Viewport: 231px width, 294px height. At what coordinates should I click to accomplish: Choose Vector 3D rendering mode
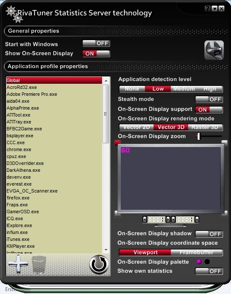(x=171, y=127)
